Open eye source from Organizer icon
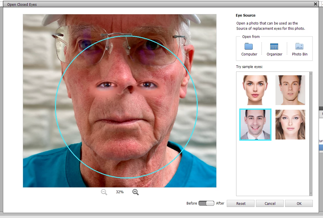The height and width of the screenshot is (218, 323). [x=274, y=47]
